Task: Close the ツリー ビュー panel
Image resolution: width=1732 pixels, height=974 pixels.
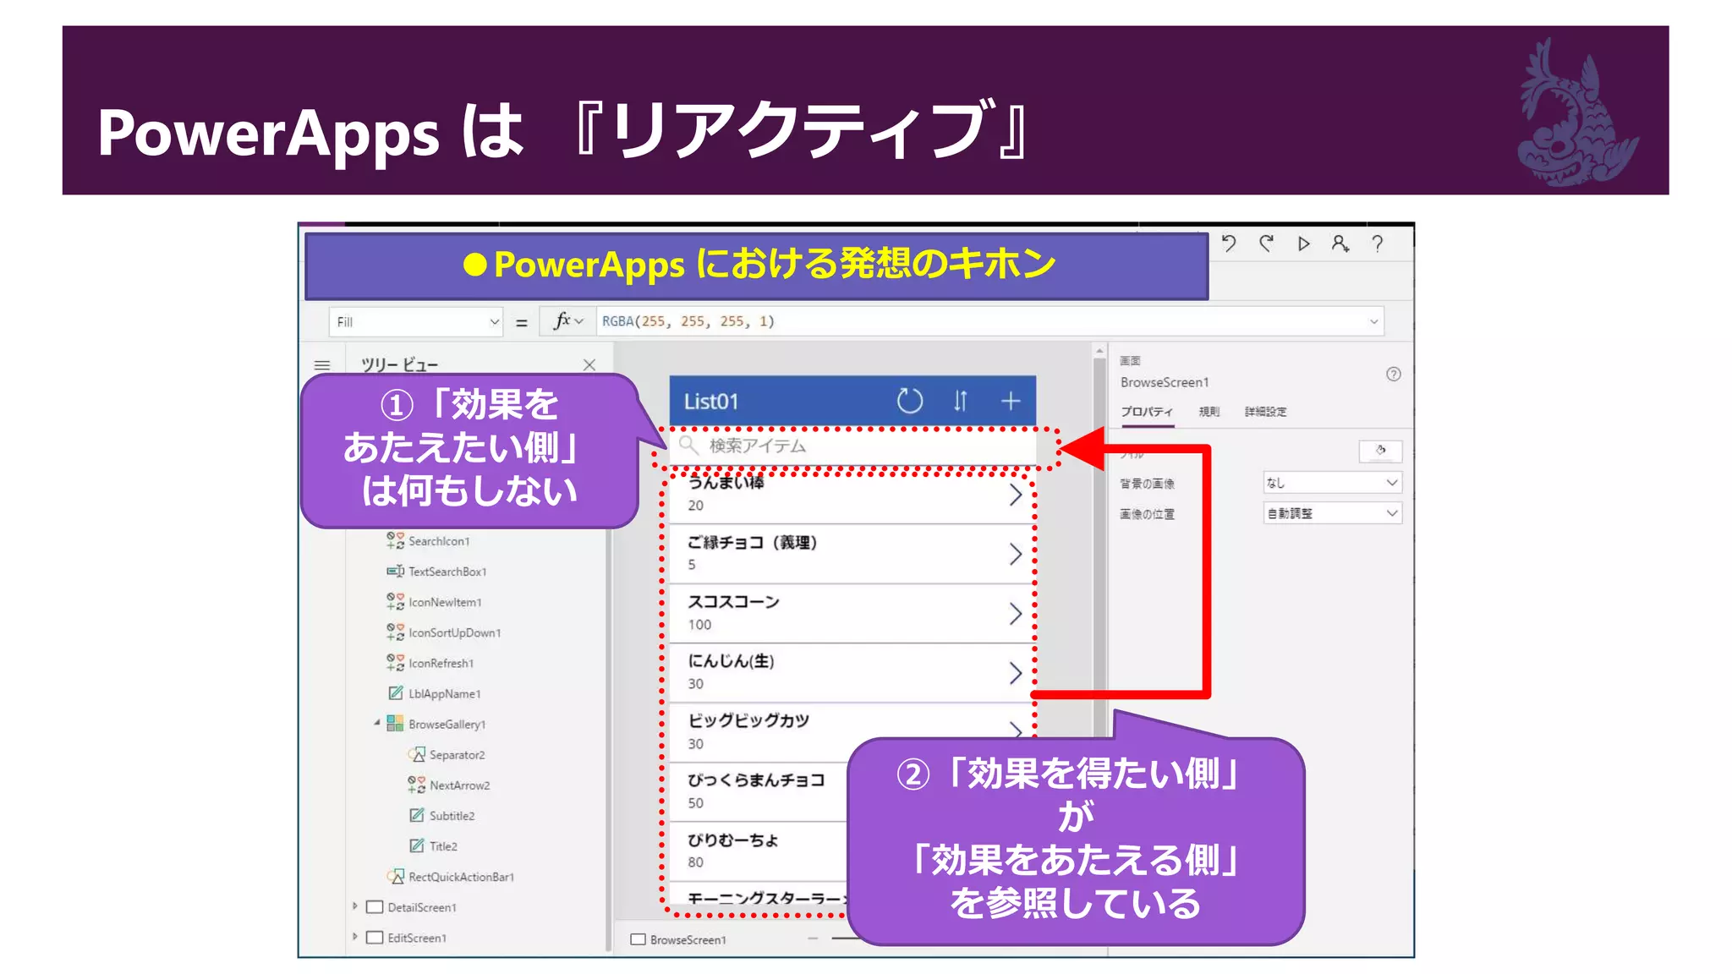Action: 589,364
